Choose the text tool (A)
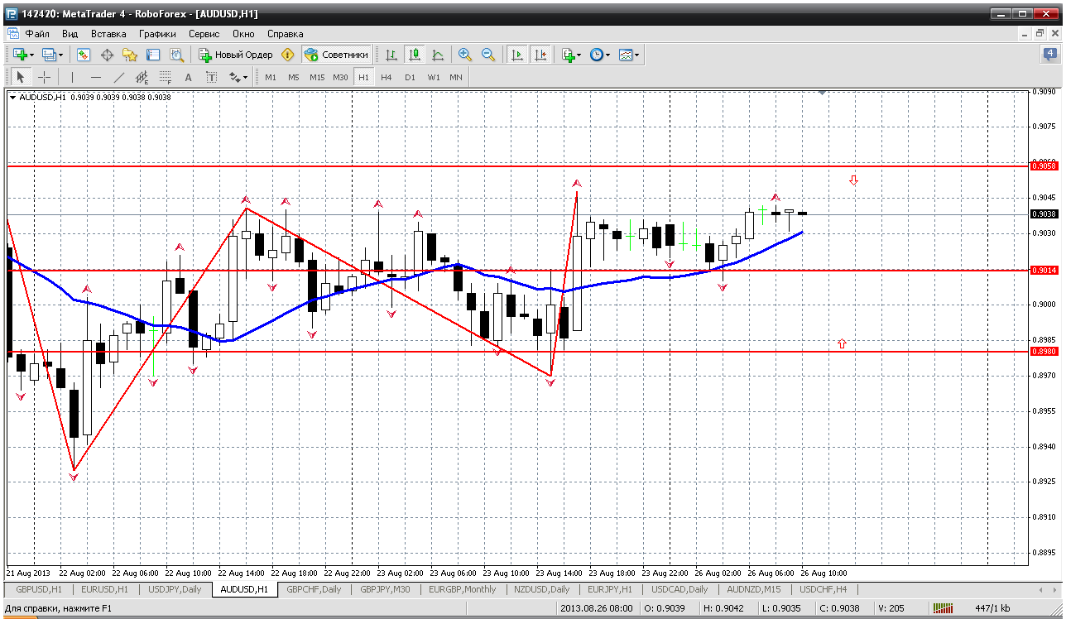Image resolution: width=1066 pixels, height=619 pixels. point(188,77)
